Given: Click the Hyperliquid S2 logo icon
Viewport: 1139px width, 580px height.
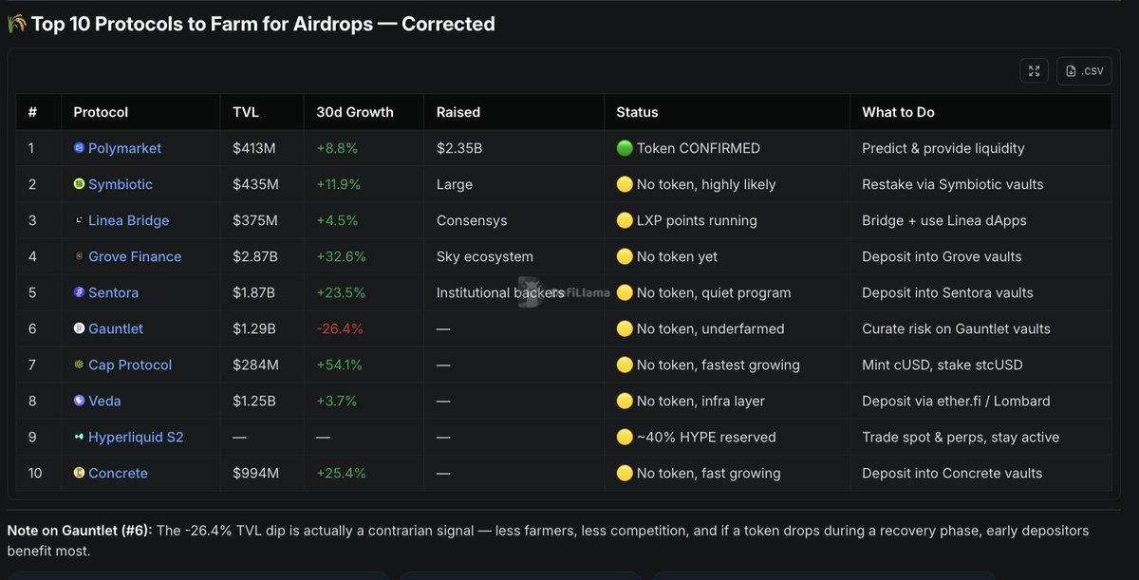Looking at the screenshot, I should [80, 437].
